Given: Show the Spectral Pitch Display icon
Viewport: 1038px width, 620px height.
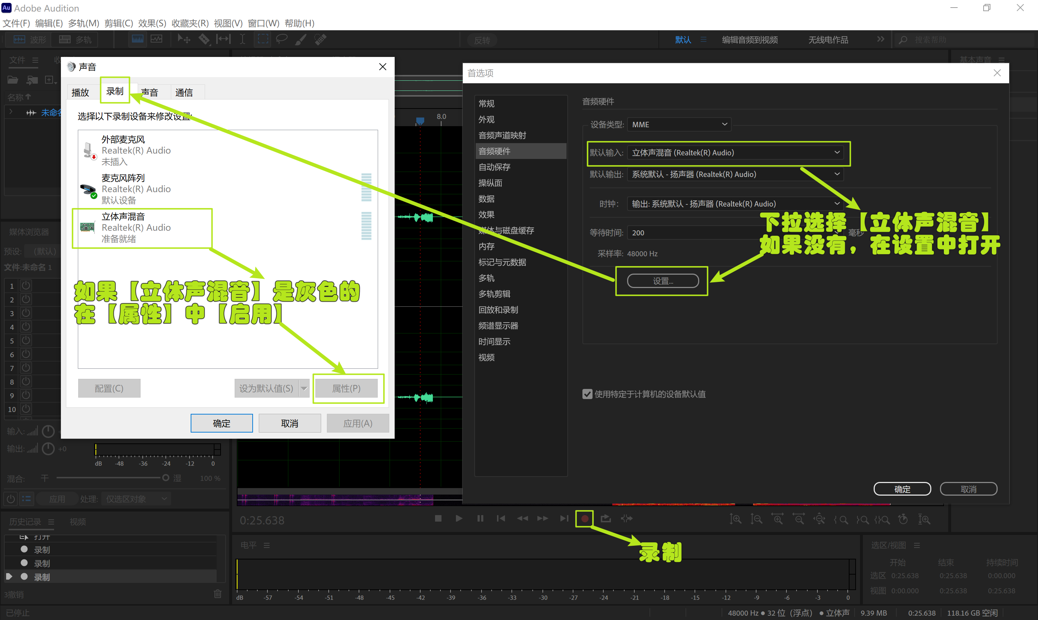Looking at the screenshot, I should (157, 39).
